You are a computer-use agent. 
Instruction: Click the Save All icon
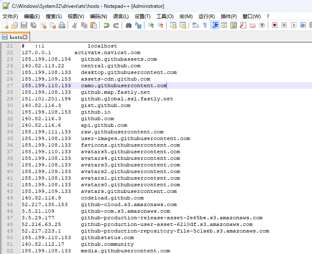33,25
